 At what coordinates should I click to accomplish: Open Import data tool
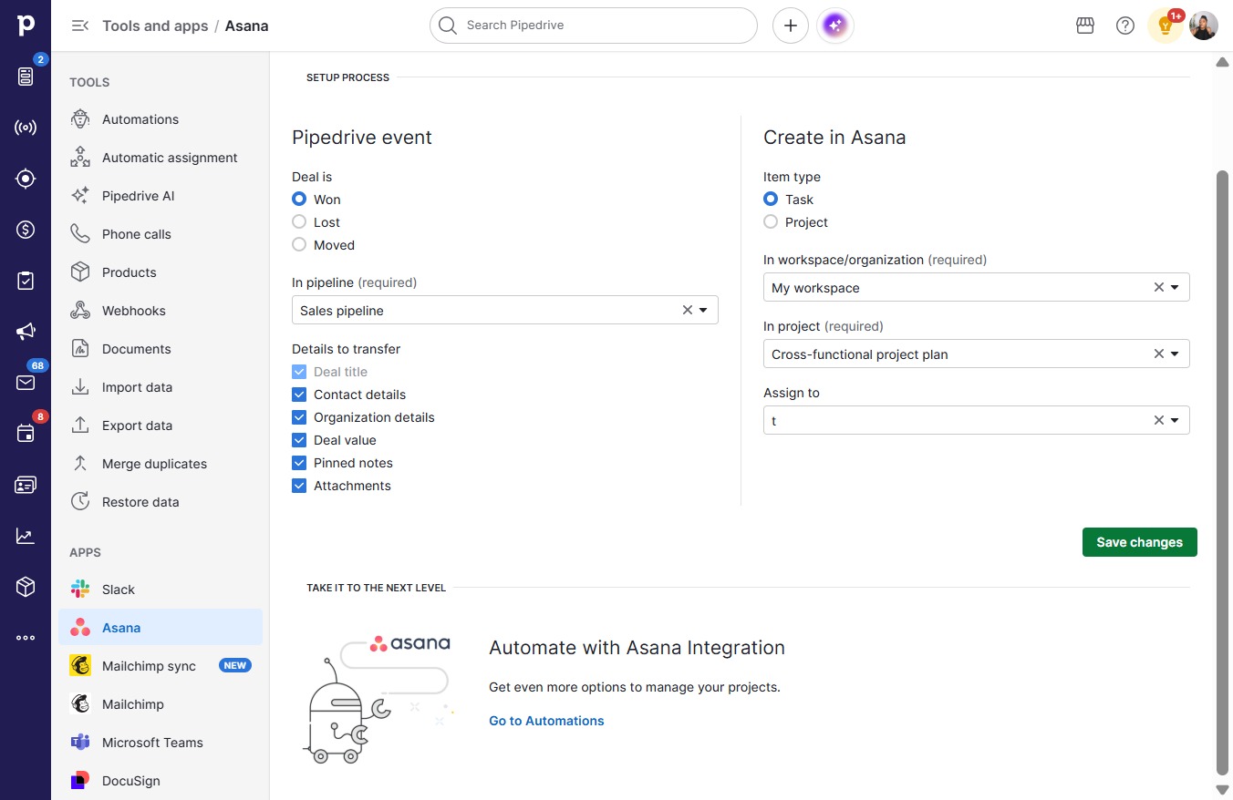tap(161, 387)
